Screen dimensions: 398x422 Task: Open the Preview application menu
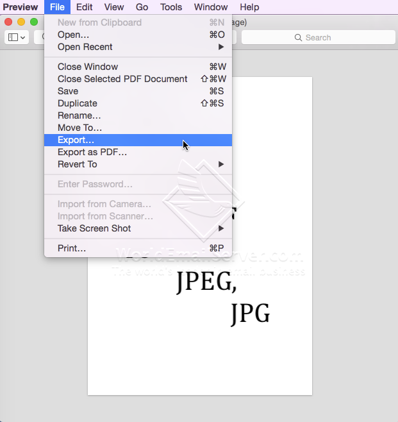pyautogui.click(x=20, y=7)
